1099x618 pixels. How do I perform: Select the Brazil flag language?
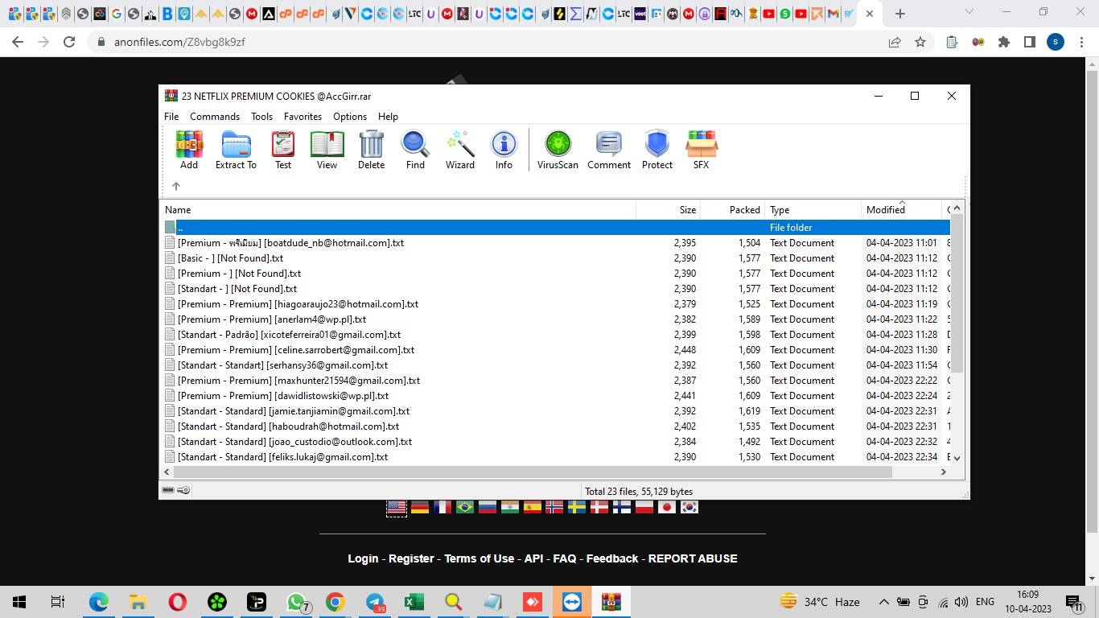[x=464, y=507]
